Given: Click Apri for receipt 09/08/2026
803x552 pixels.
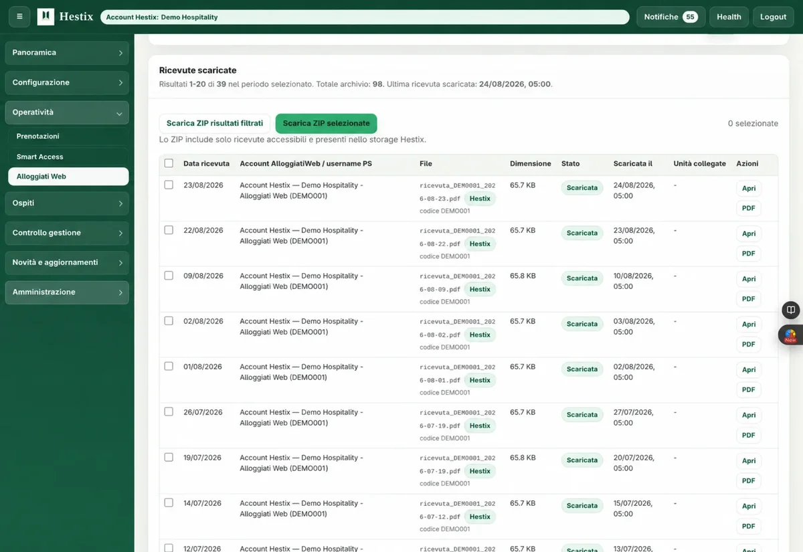Looking at the screenshot, I should pos(749,280).
